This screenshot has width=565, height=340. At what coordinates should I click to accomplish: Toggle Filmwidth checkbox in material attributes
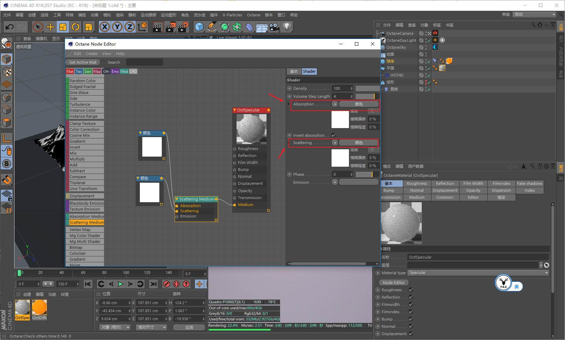point(411,304)
